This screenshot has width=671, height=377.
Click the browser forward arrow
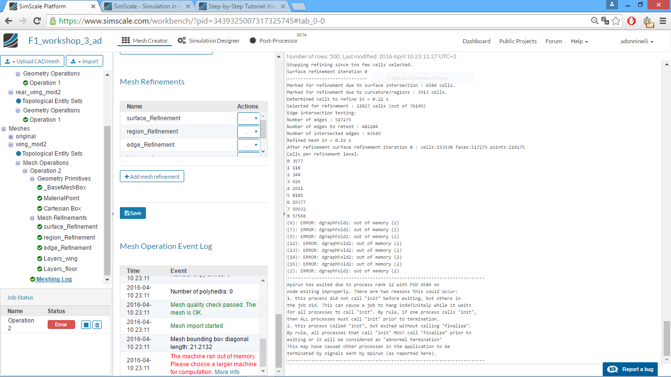tap(23, 21)
